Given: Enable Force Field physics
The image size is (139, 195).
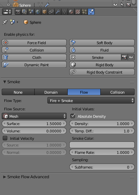Looking at the screenshot, I should tap(34, 43).
